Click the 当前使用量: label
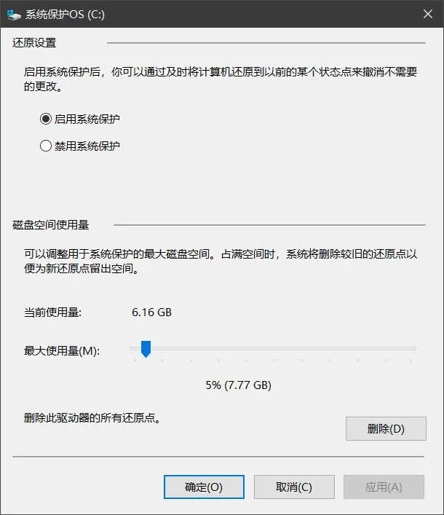444x515 pixels. 52,312
